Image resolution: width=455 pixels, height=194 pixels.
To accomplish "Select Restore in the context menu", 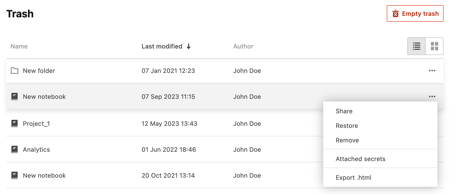I will click(347, 126).
